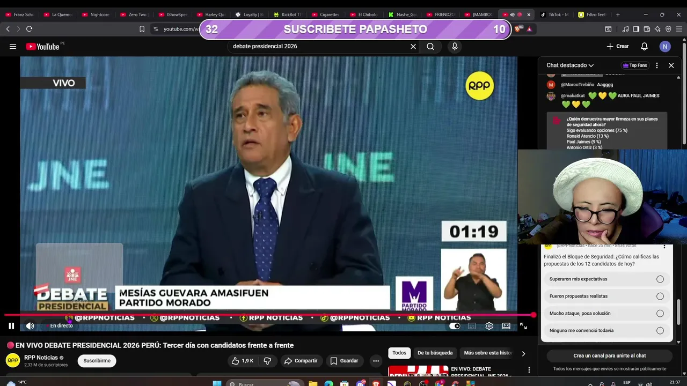Viewport: 687px width, 386px height.
Task: Show more category chips with arrow
Action: click(x=523, y=353)
